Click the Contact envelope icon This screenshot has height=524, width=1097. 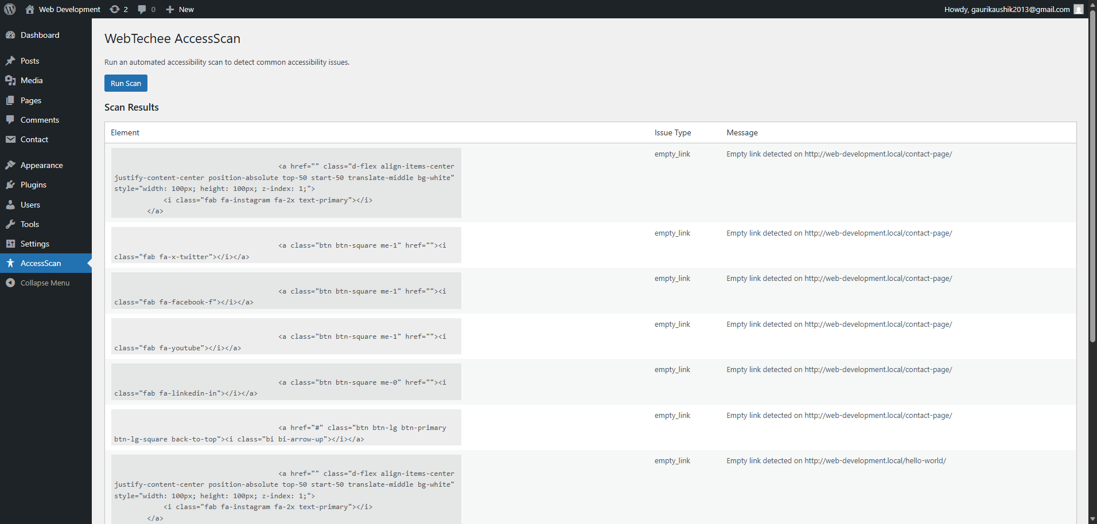[10, 139]
